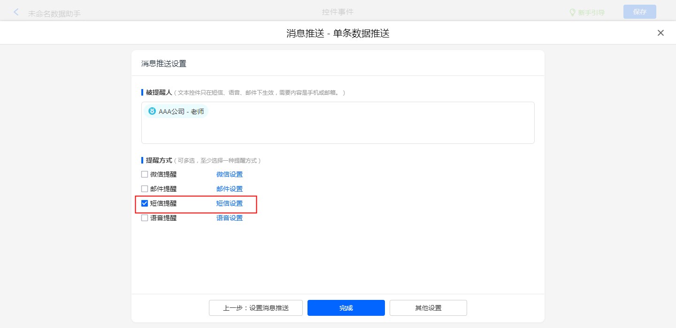Click the lightbulb 新手引导 guide icon
This screenshot has width=676, height=328.
572,13
